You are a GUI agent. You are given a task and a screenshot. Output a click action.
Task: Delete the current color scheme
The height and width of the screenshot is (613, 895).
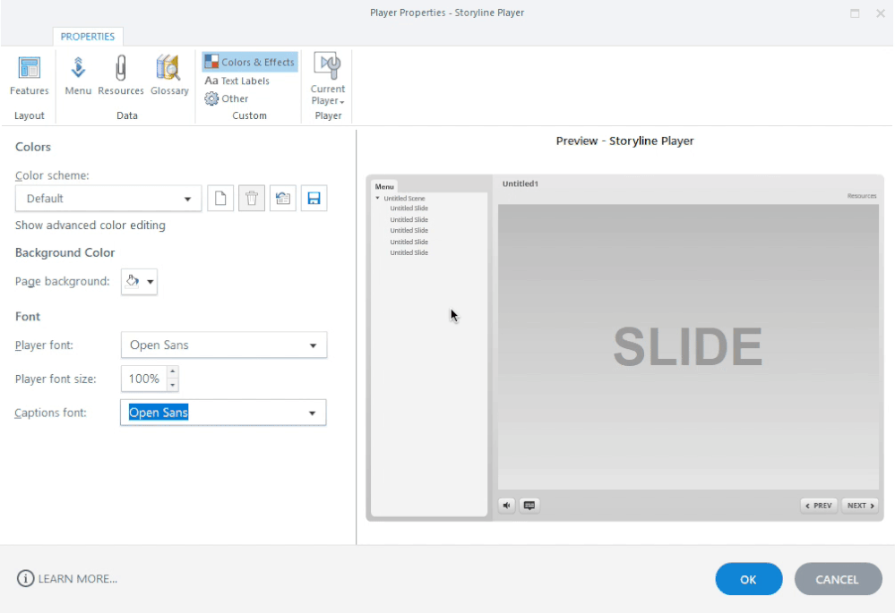(x=252, y=199)
